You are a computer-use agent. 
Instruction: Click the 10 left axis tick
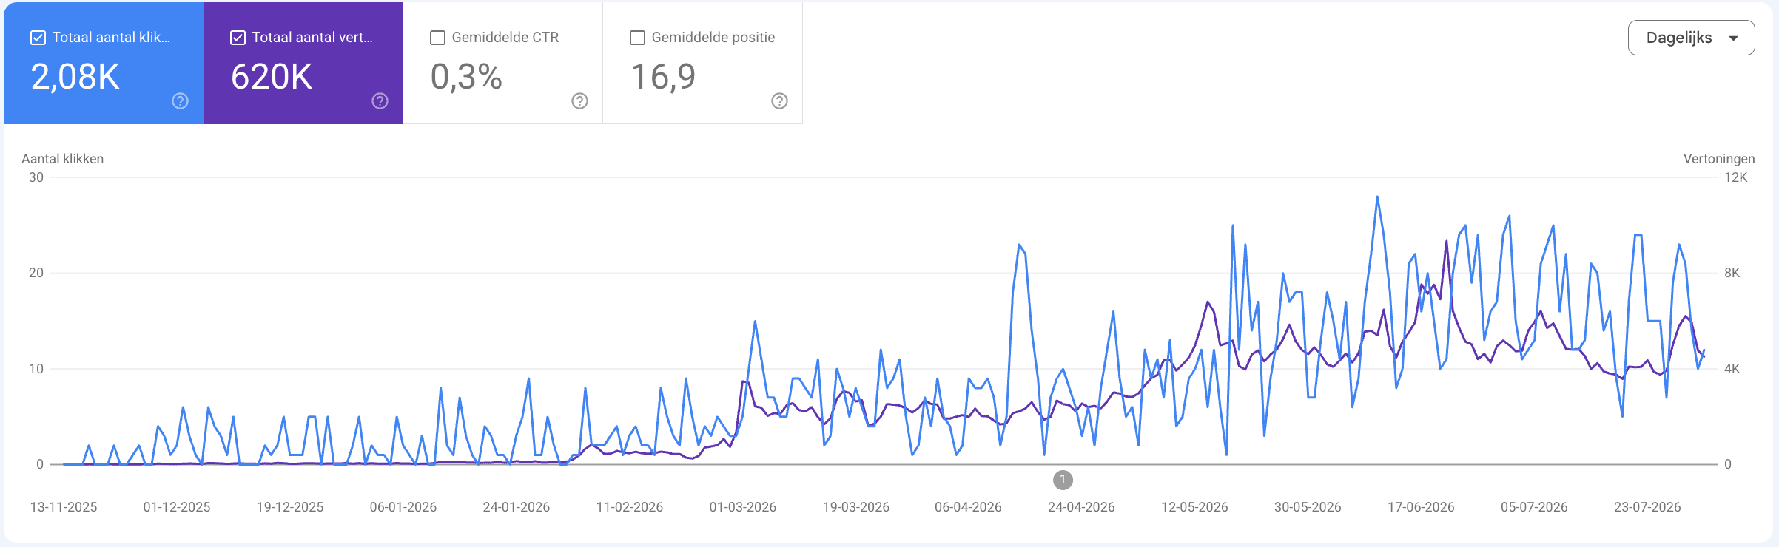pyautogui.click(x=36, y=369)
